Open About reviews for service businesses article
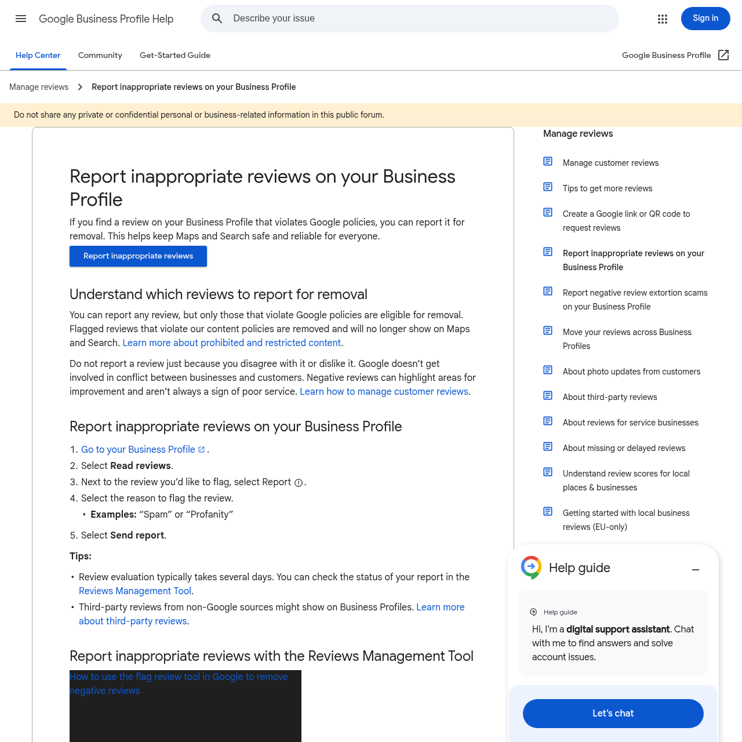Screen dimensions: 742x742 630,423
